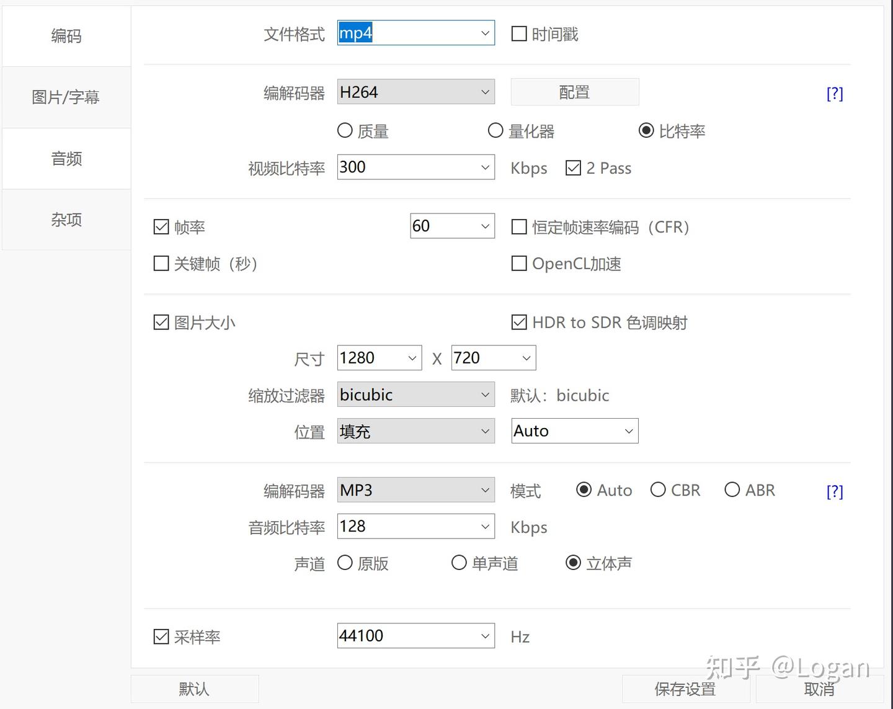
Task: Open the video codec help link [?]
Action: click(835, 93)
